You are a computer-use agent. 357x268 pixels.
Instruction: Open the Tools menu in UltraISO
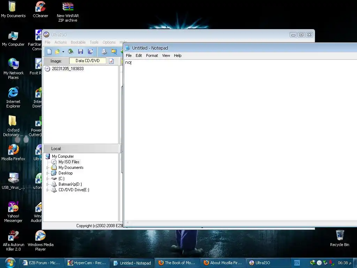pos(94,42)
